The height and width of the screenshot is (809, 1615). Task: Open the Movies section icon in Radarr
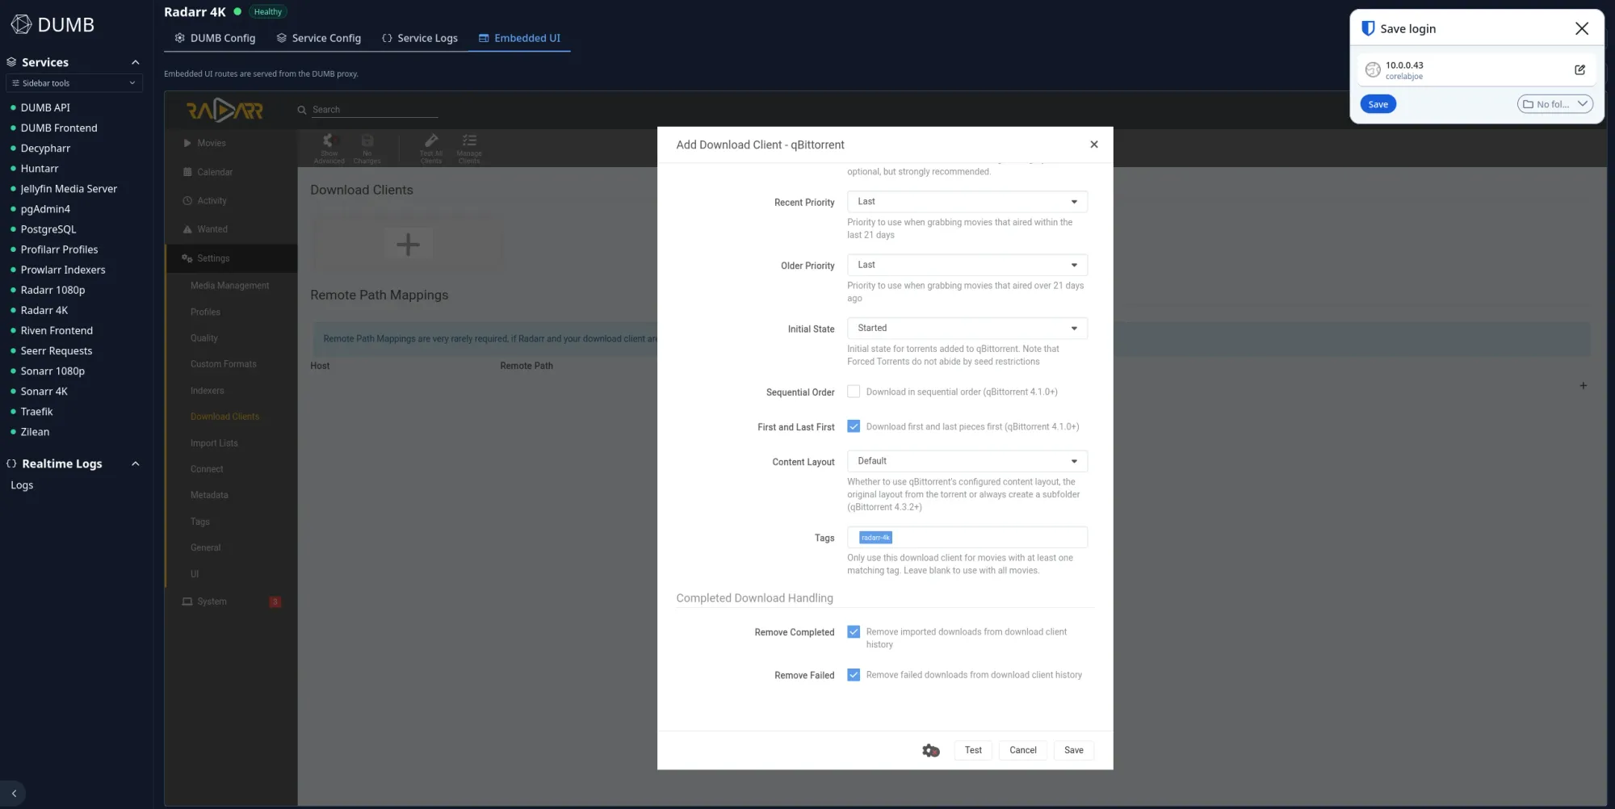[187, 143]
